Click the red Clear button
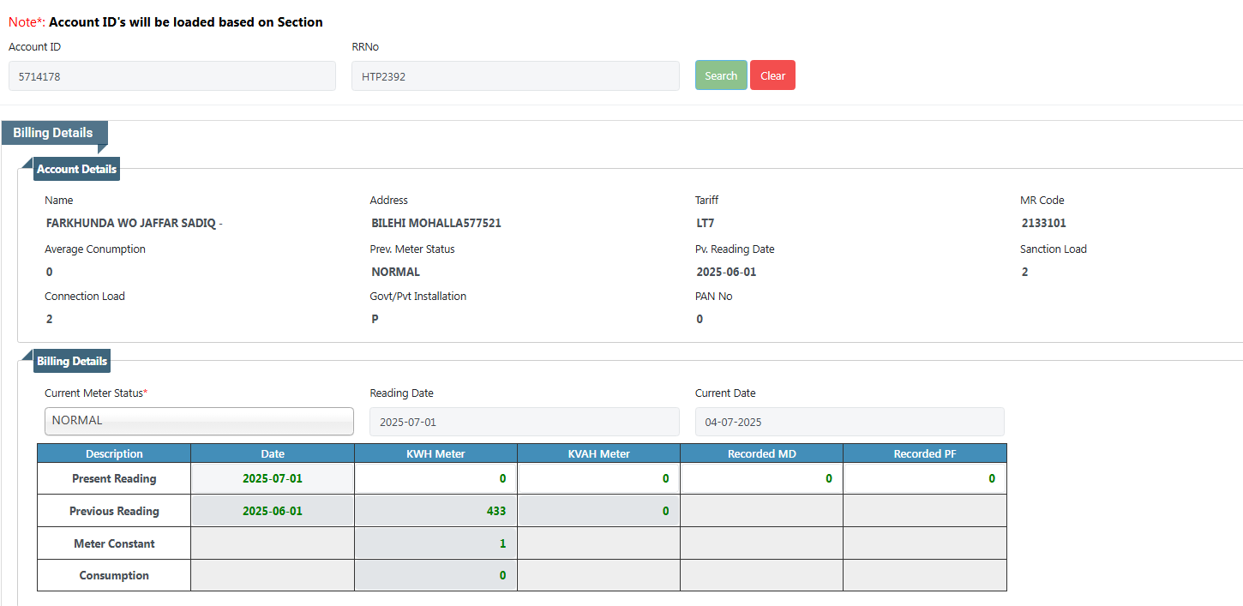1243x606 pixels. pyautogui.click(x=772, y=75)
